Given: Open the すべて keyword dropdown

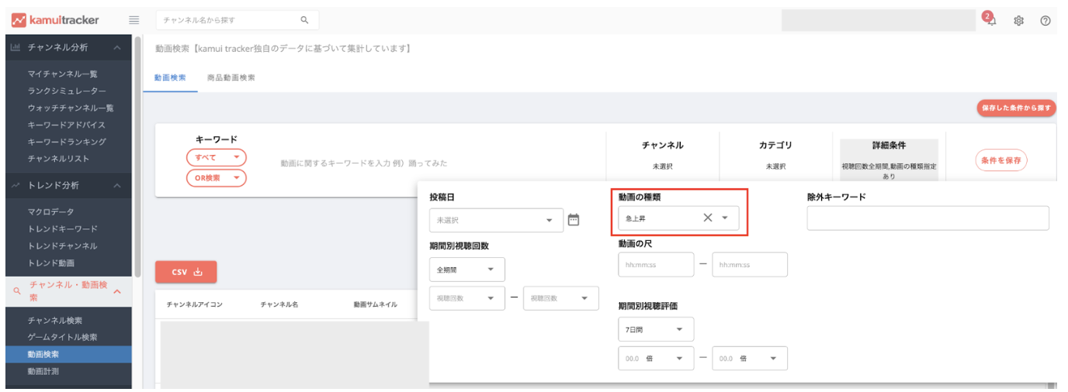Looking at the screenshot, I should point(217,157).
